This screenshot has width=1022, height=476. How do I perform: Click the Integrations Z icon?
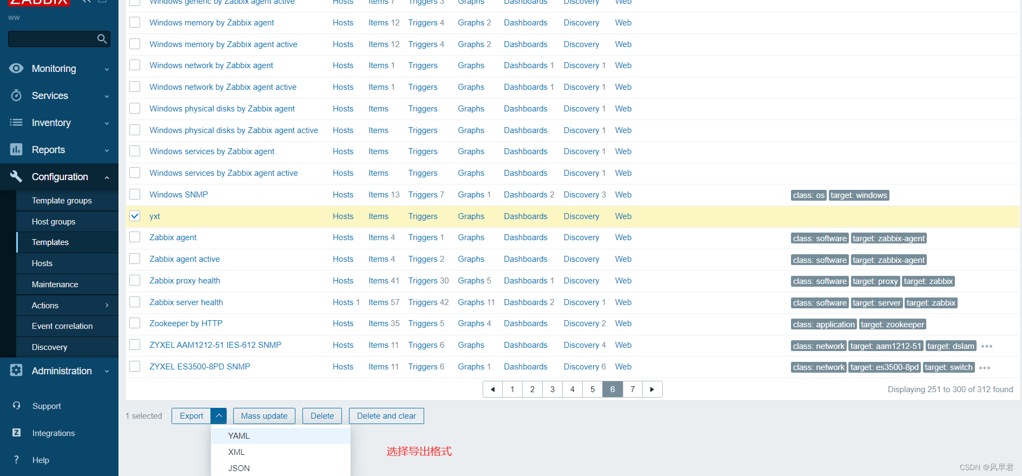16,433
